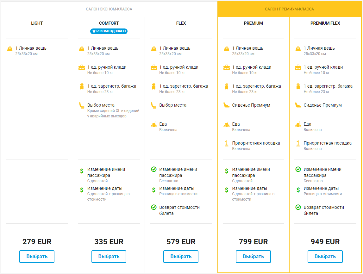Click the priority boarding icon under PREMIUM FLEX
This screenshot has width=363, height=274.
(298, 143)
